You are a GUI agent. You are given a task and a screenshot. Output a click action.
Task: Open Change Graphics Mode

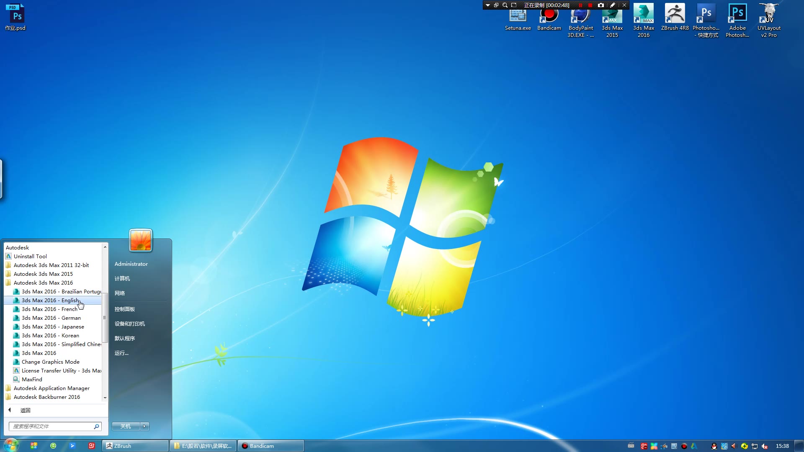[53, 362]
